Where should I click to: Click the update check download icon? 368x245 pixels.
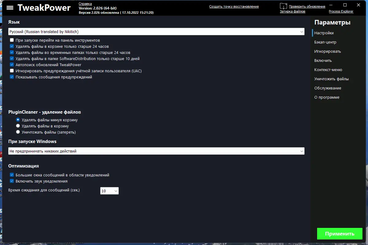coord(284,6)
